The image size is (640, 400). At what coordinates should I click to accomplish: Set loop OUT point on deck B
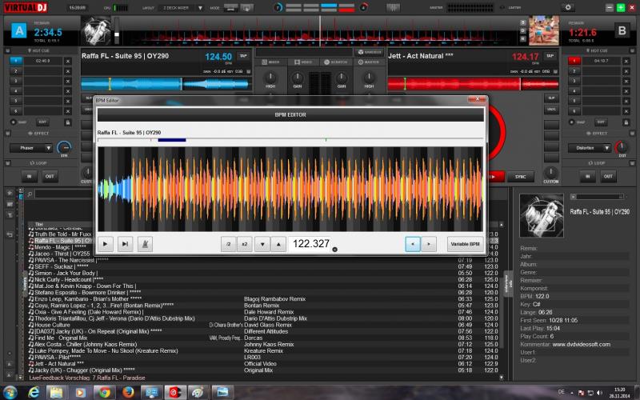(609, 176)
